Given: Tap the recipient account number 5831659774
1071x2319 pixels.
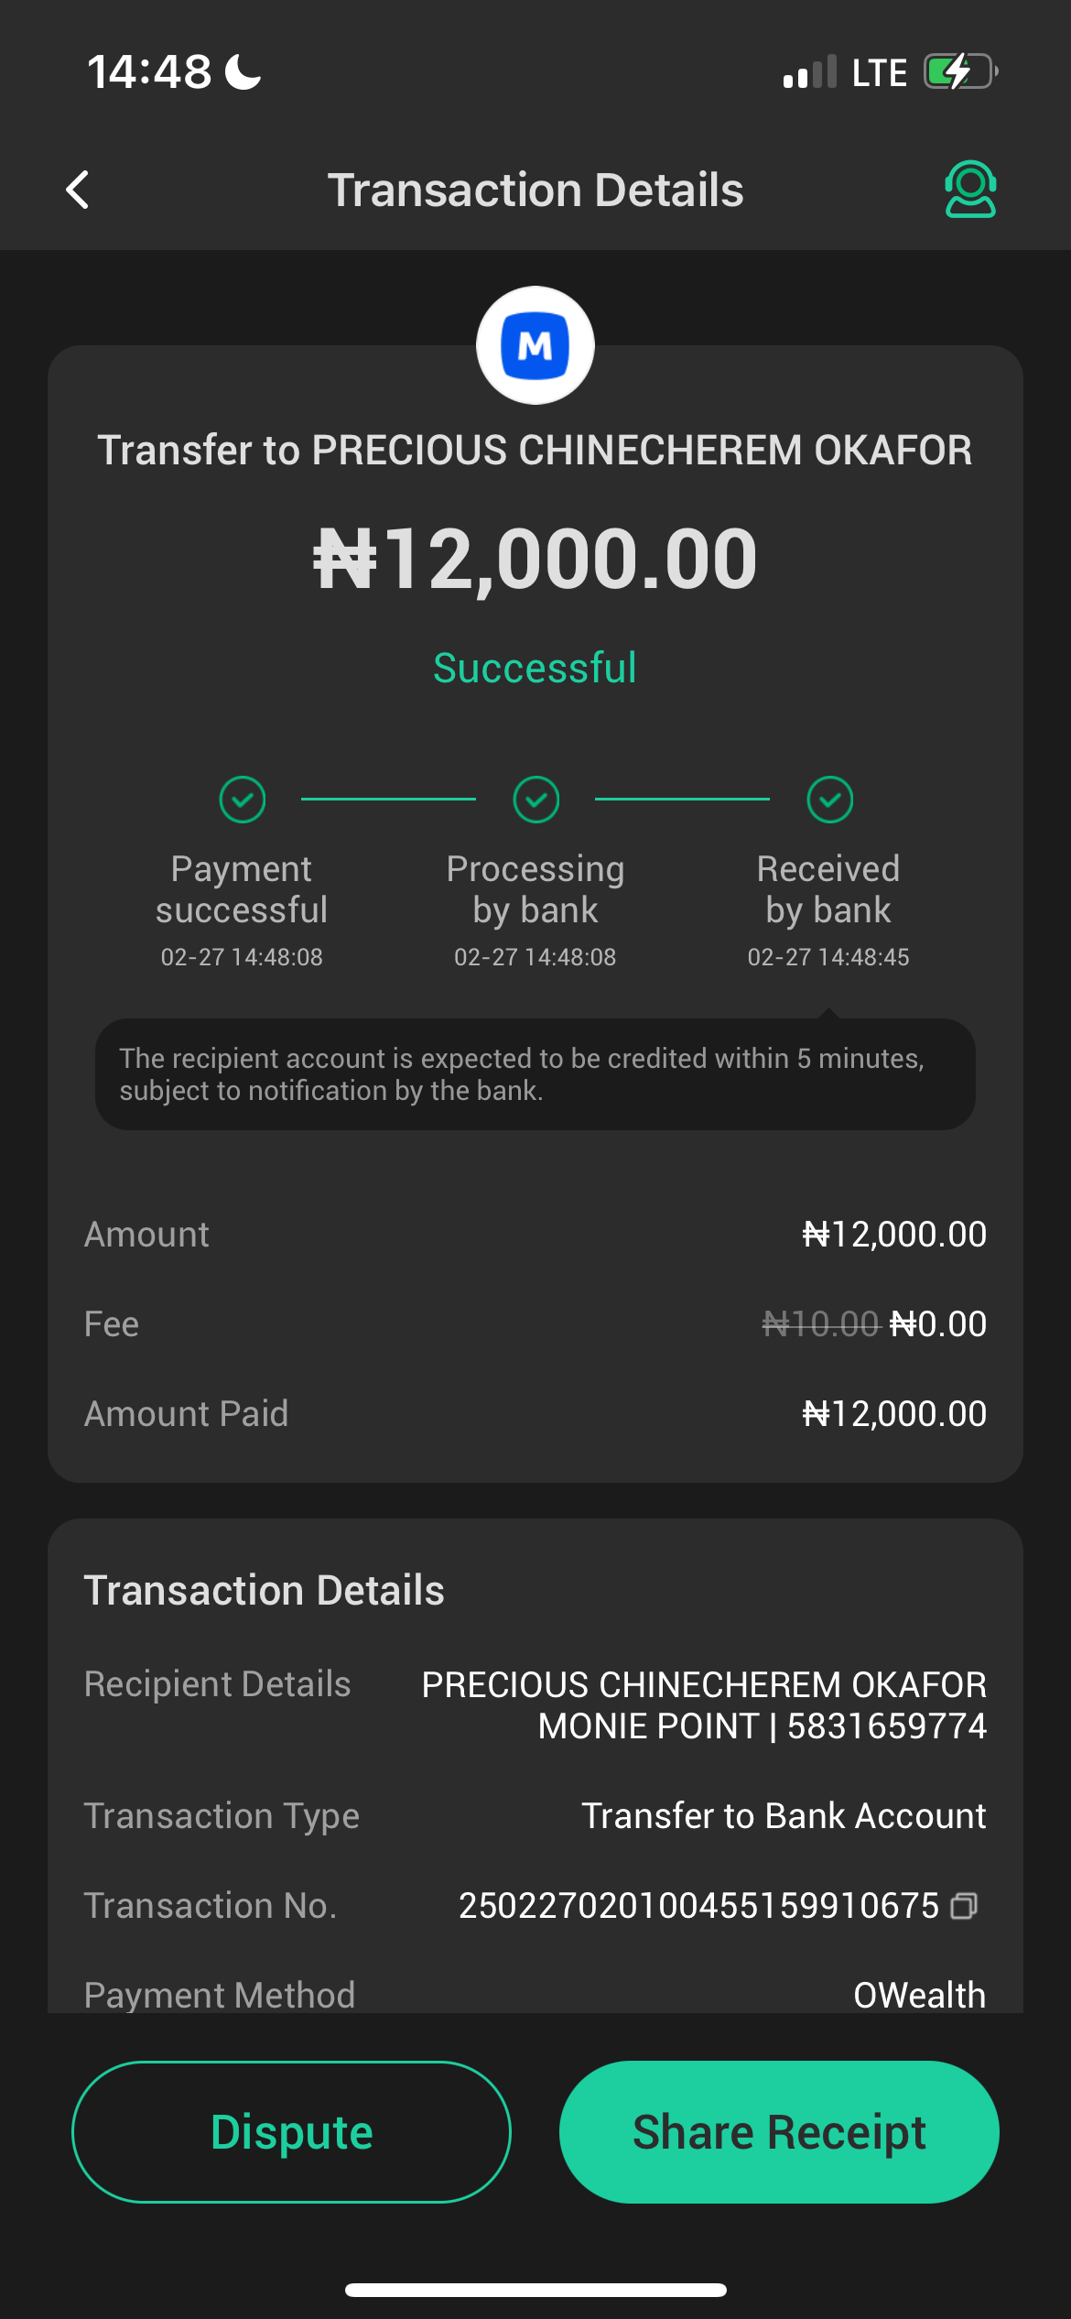Looking at the screenshot, I should 886,1726.
